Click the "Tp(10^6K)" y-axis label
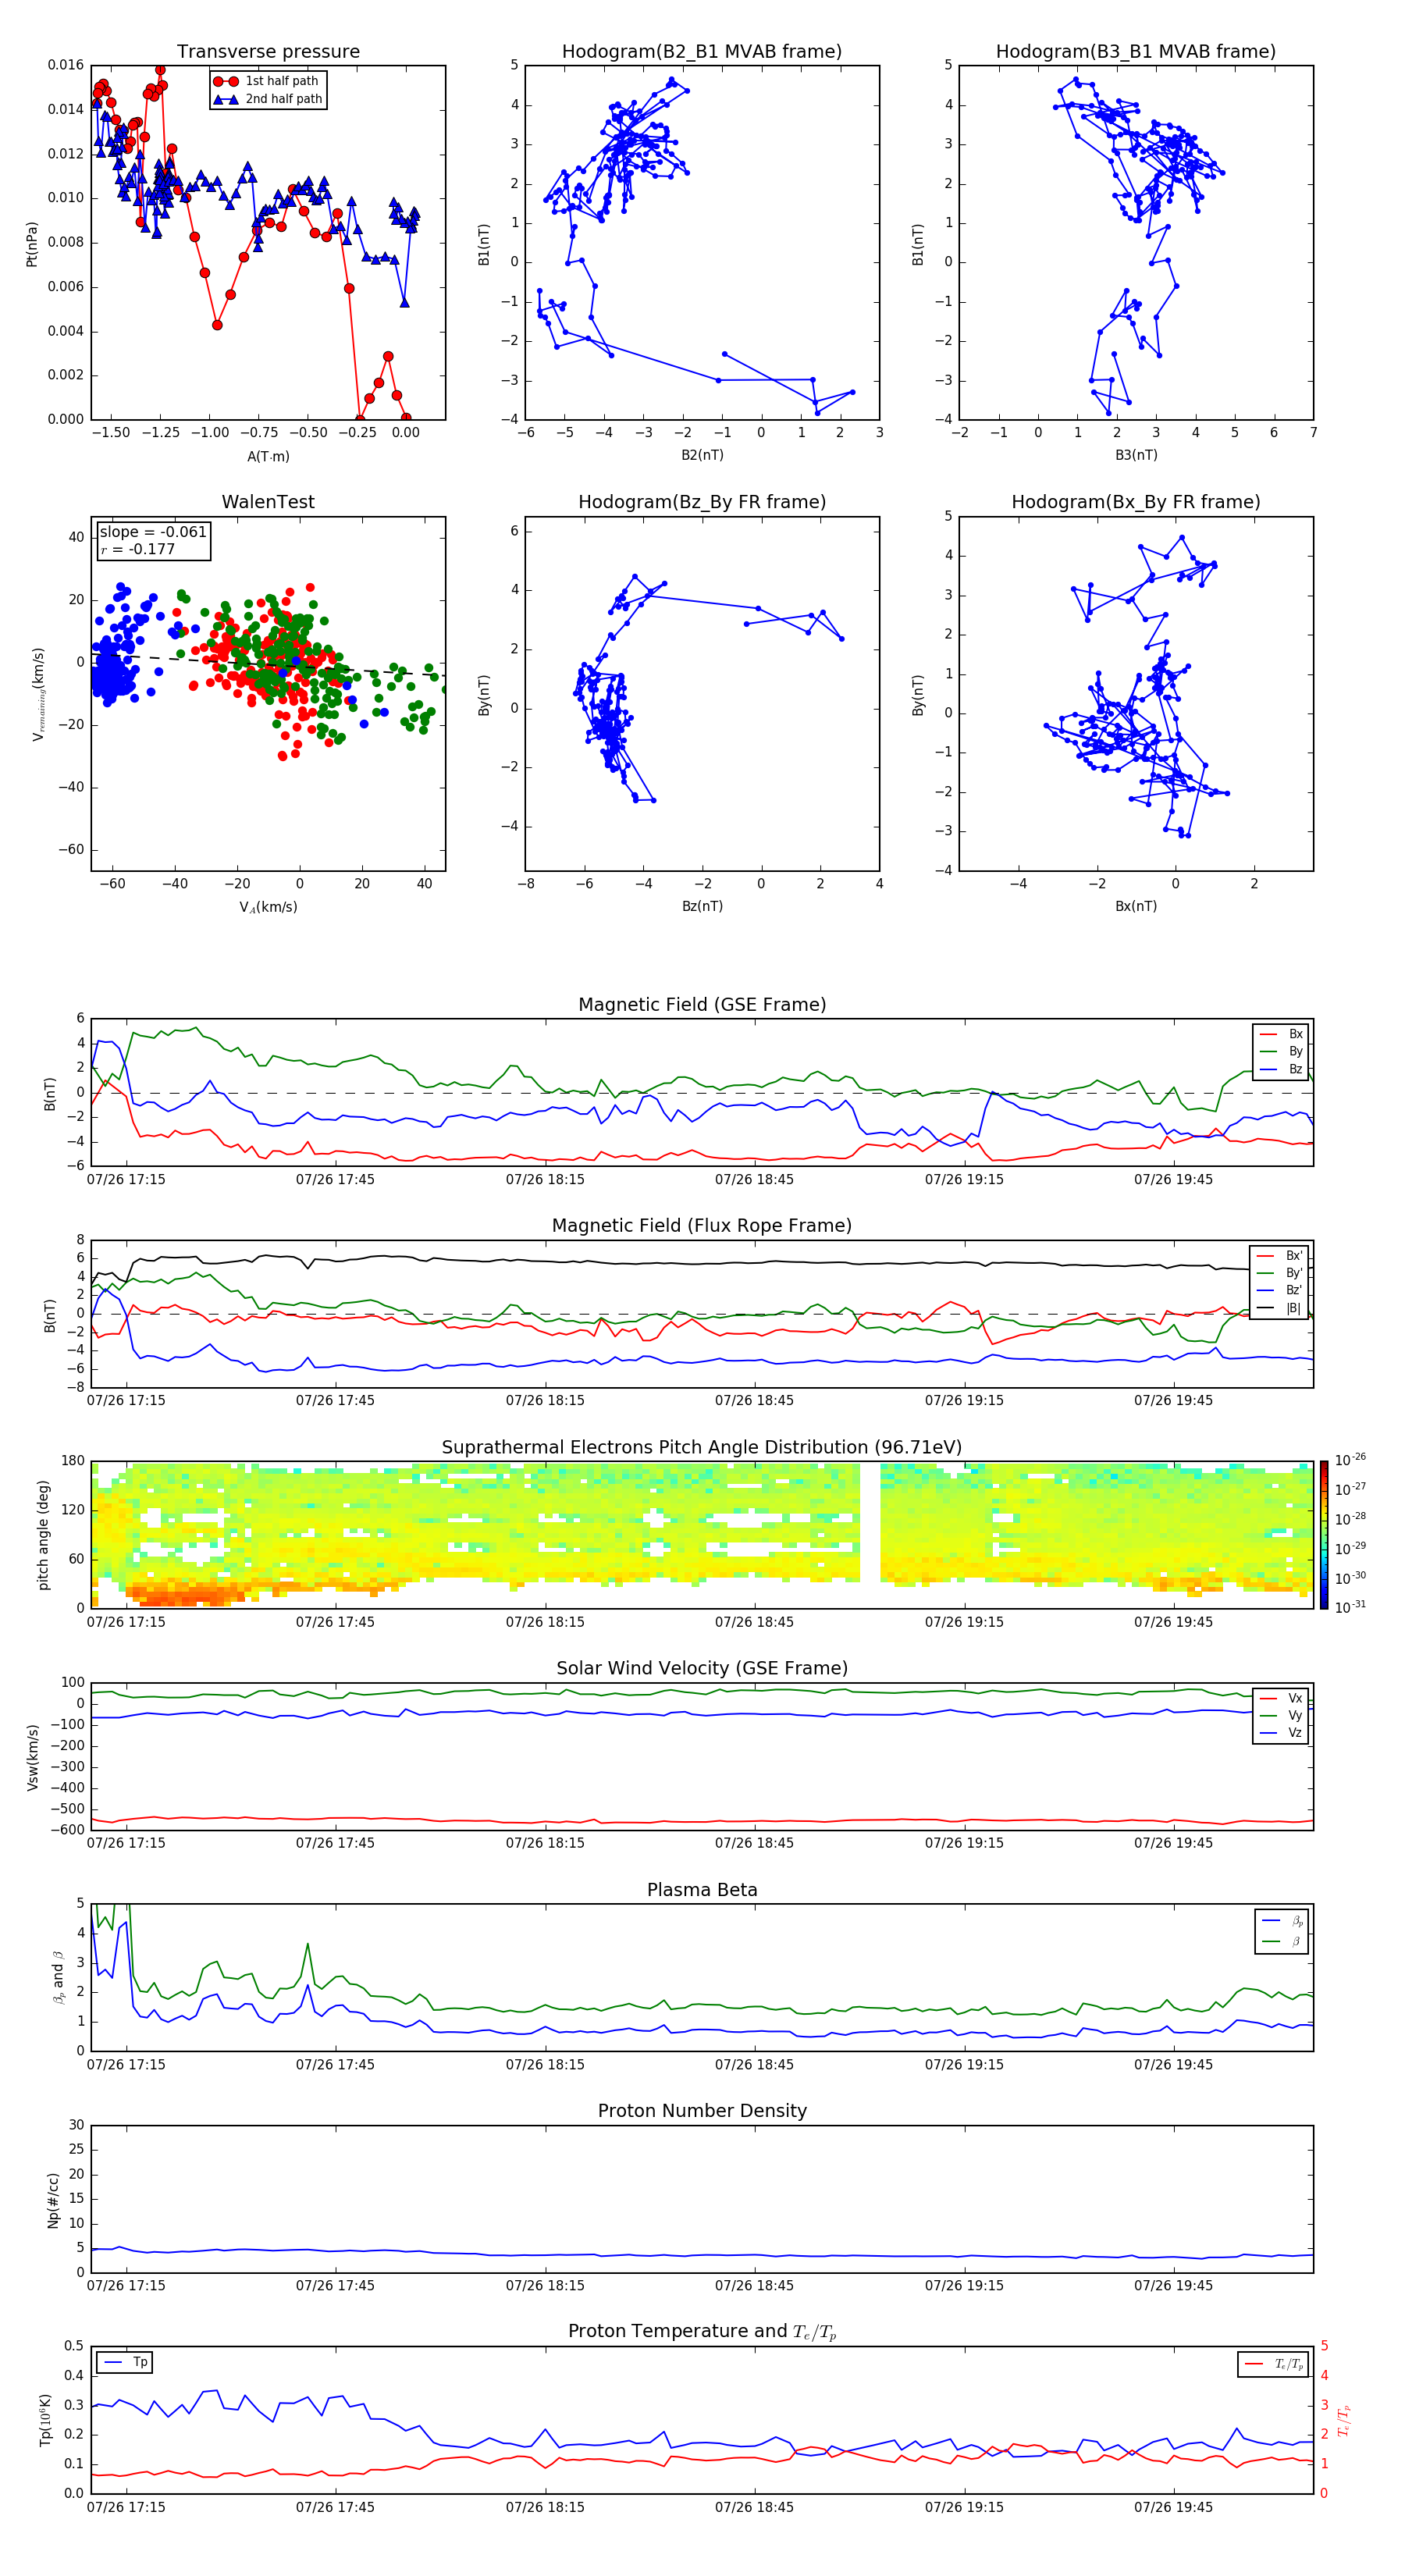Screen dimensions: 1405x2576 click(45, 2420)
